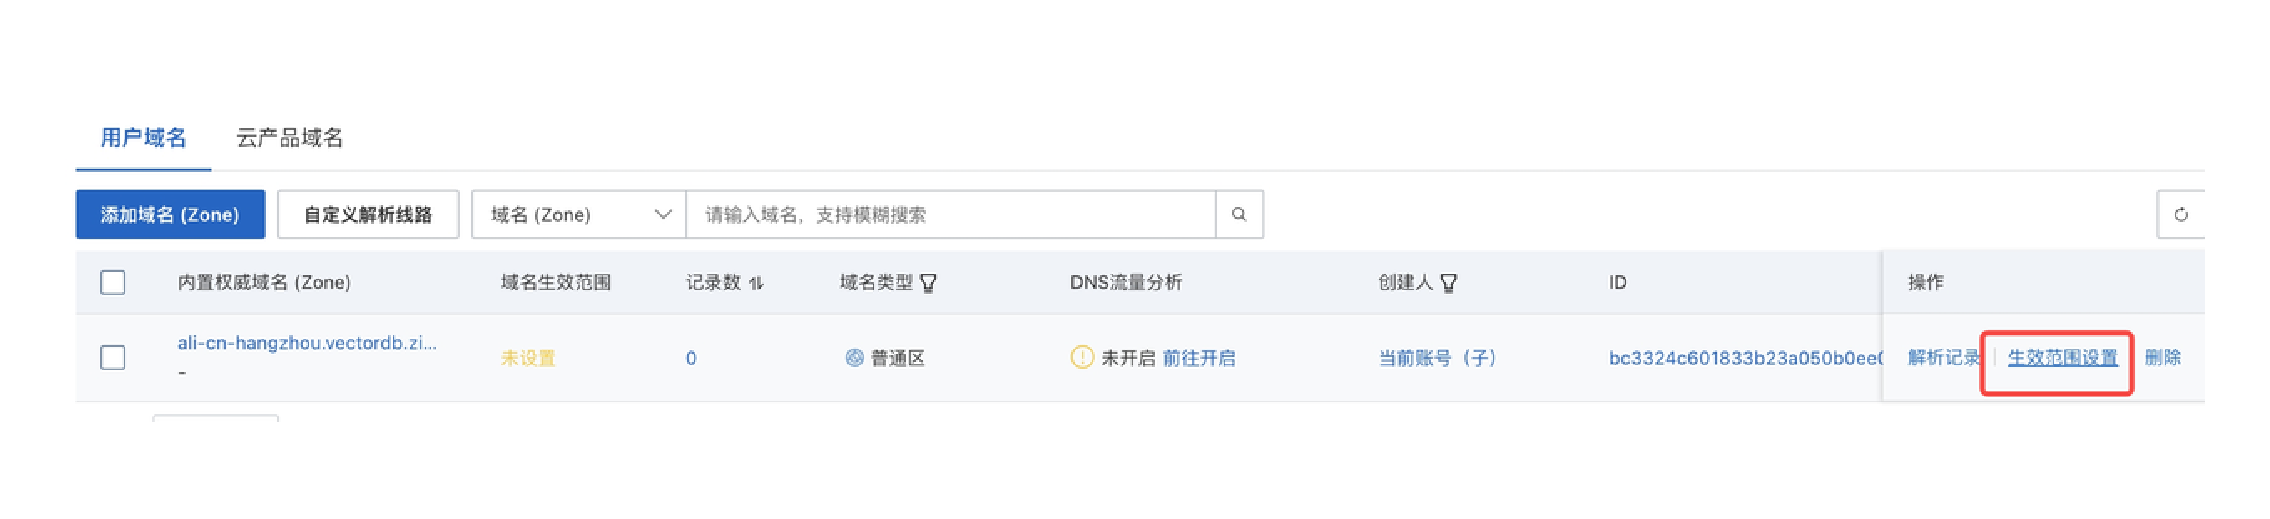The image size is (2270, 519).
Task: Click the refresh icon button
Action: pyautogui.click(x=2180, y=214)
